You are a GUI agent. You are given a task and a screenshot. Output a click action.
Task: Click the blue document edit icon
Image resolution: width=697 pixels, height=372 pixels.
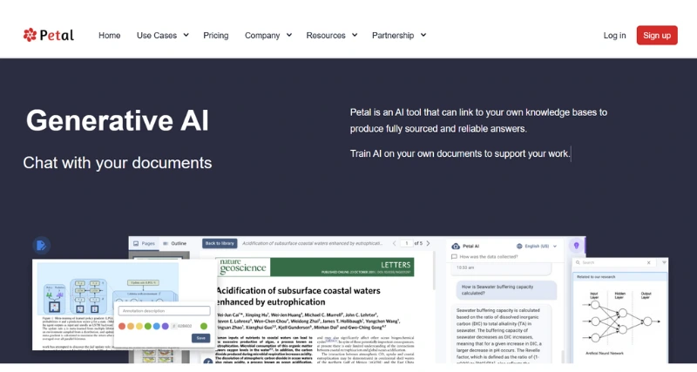pos(41,246)
